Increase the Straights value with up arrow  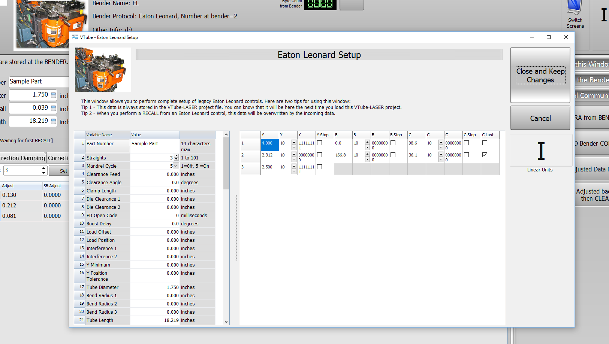pyautogui.click(x=177, y=156)
